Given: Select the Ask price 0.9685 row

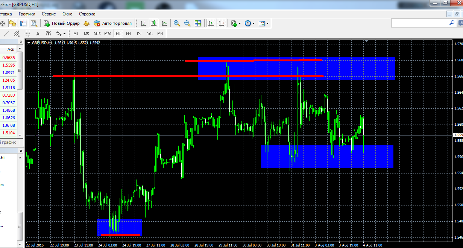Looking at the screenshot, I should click(9, 58).
